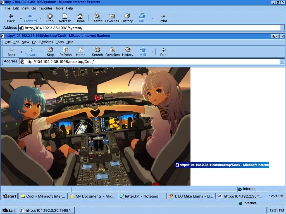Open the Help menu in the Cool window
Image resolution: width=286 pixels, height=214 pixels.
(70, 42)
